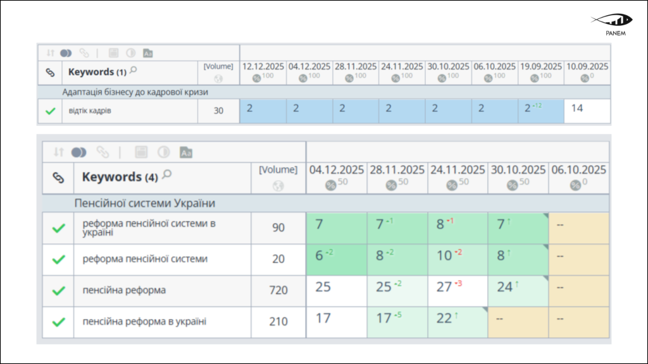This screenshot has height=364, width=648.
Task: Click the [Volume] header in bottom table
Action: [x=278, y=169]
